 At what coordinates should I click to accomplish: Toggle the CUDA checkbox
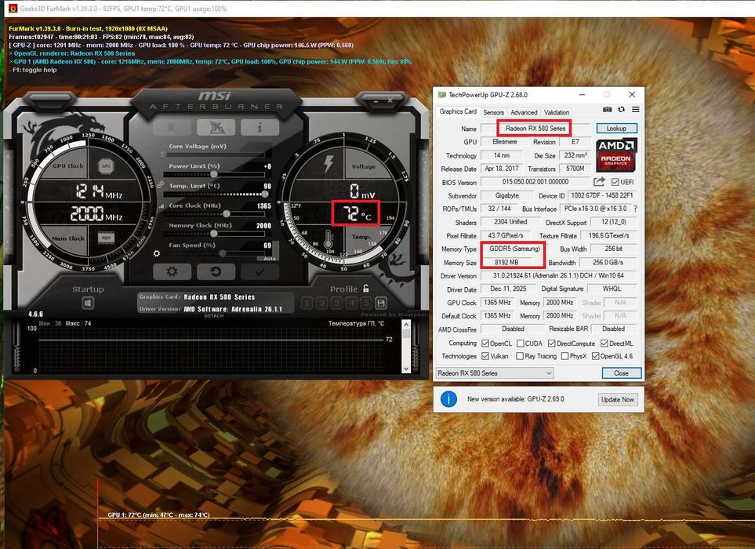click(x=520, y=344)
